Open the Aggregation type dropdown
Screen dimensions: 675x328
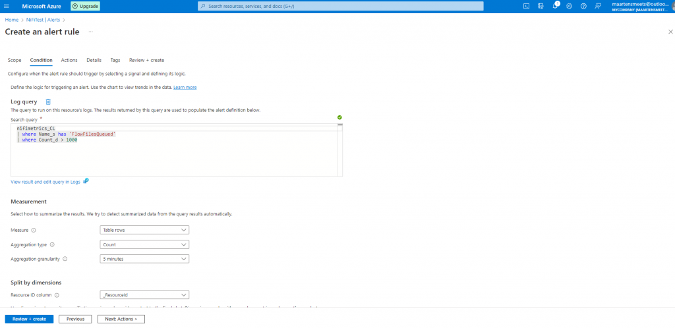point(144,244)
